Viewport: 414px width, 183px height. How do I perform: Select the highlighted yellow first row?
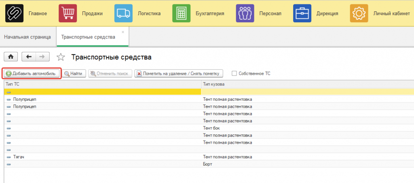(x=209, y=92)
